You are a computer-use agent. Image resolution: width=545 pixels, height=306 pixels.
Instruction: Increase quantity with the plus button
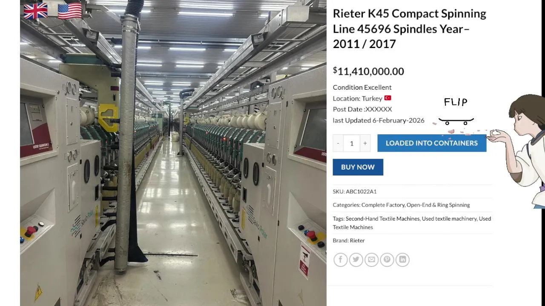365,143
